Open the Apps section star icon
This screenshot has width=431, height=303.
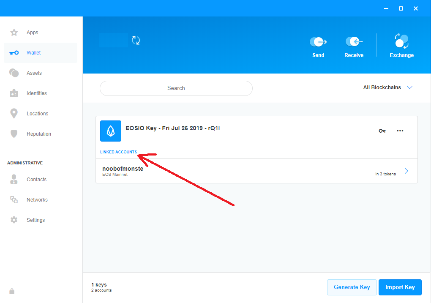tap(14, 33)
